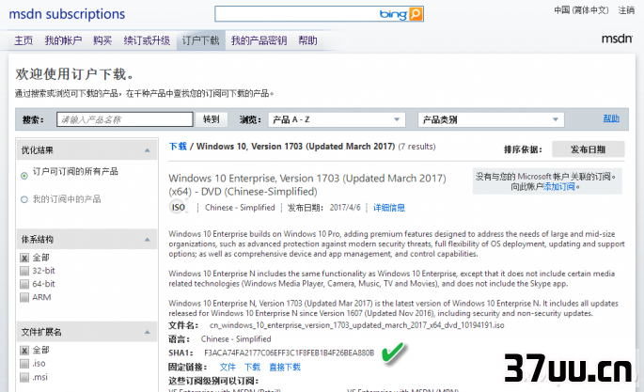Click the SHA1 hash value text
Viewport: 644px width, 392px height.
pos(290,353)
